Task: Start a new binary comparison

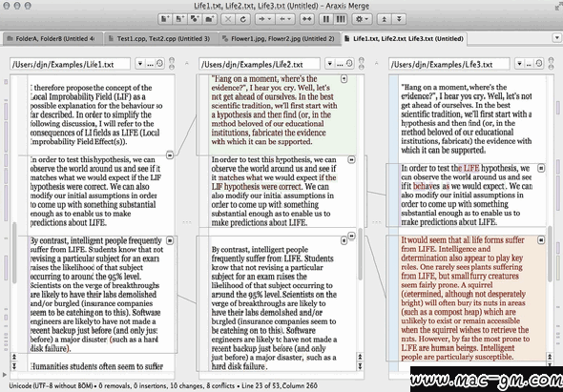Action: point(179,19)
